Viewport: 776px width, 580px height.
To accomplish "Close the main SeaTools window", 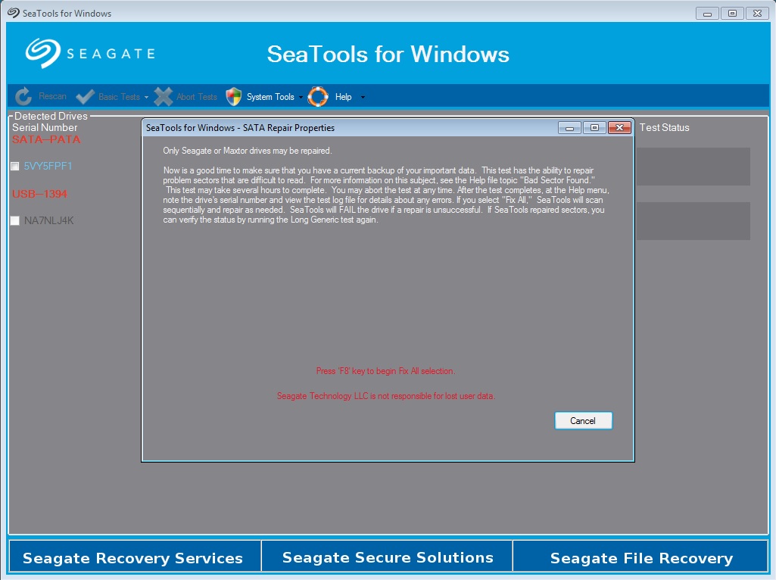I will [x=757, y=14].
